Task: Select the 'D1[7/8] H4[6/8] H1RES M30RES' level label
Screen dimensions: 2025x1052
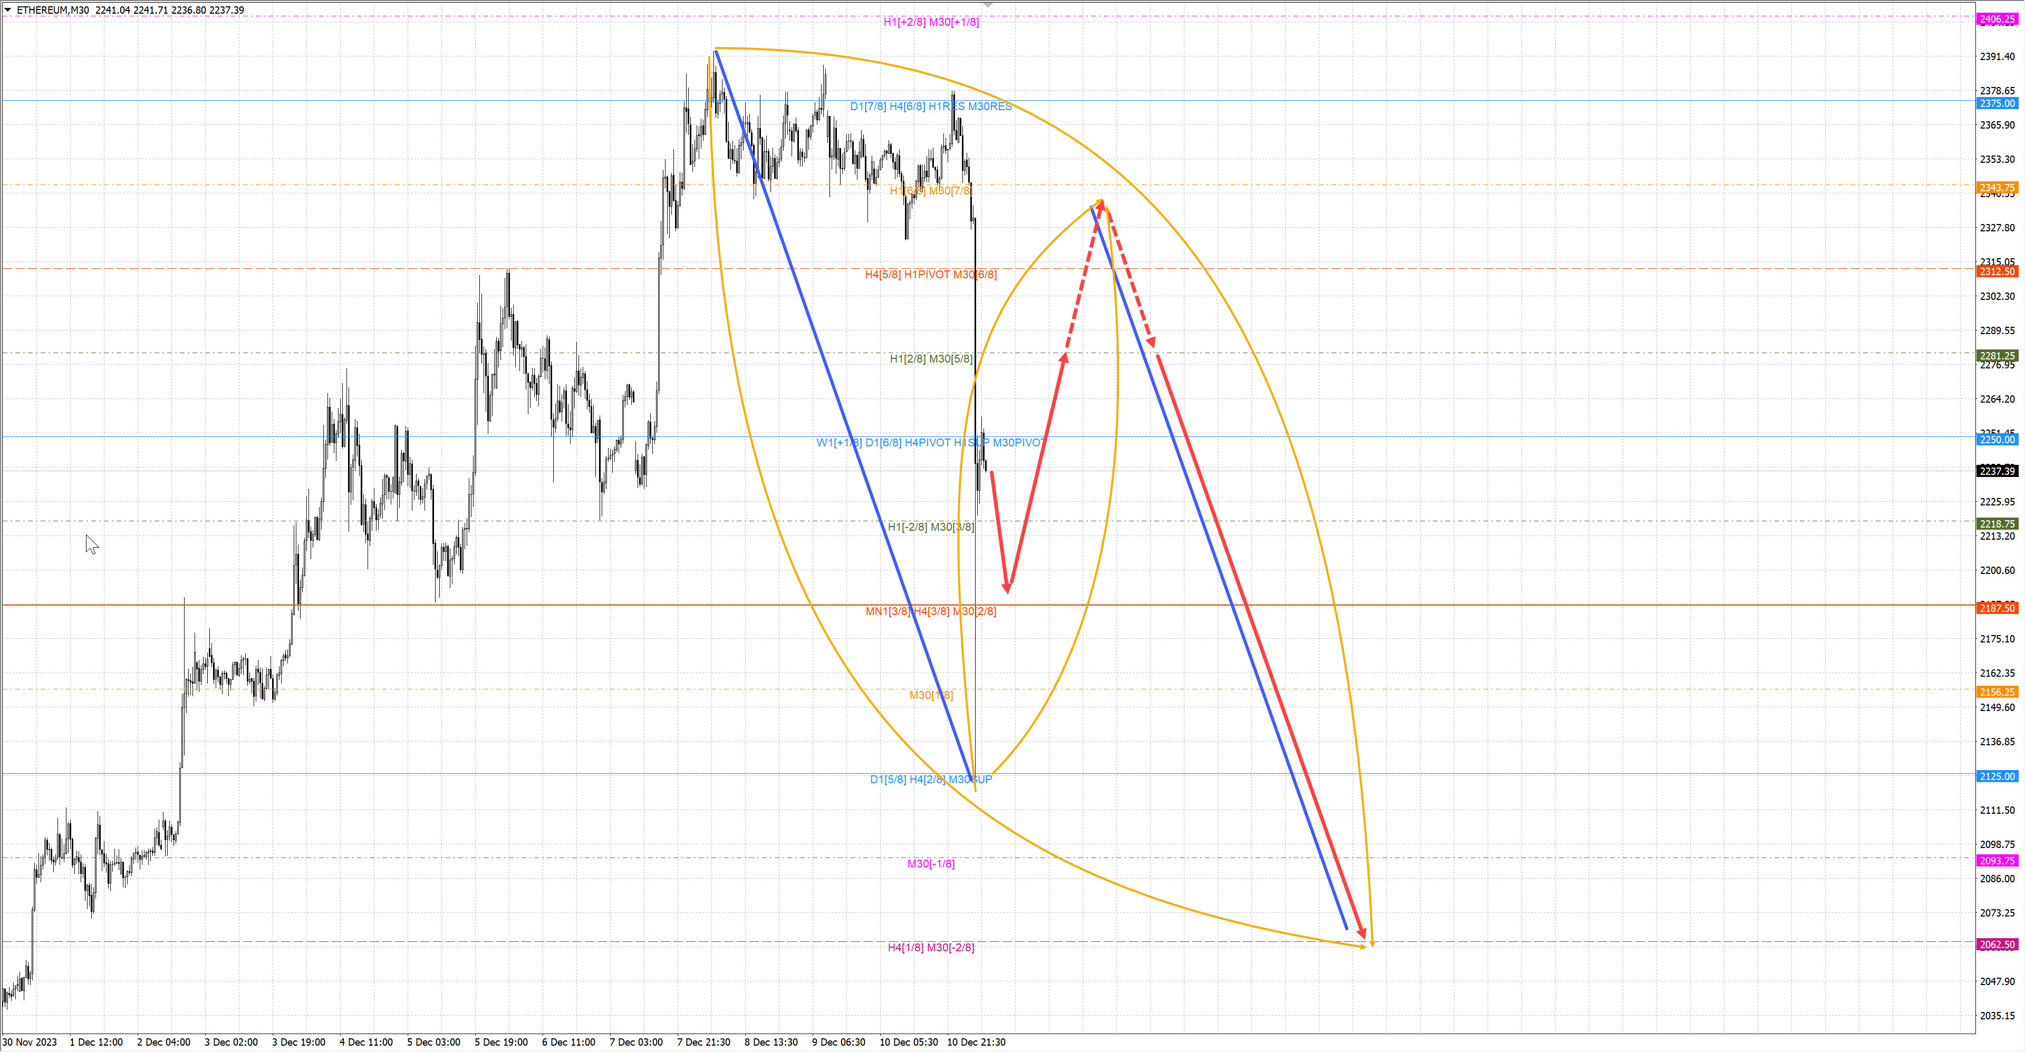Action: coord(931,106)
